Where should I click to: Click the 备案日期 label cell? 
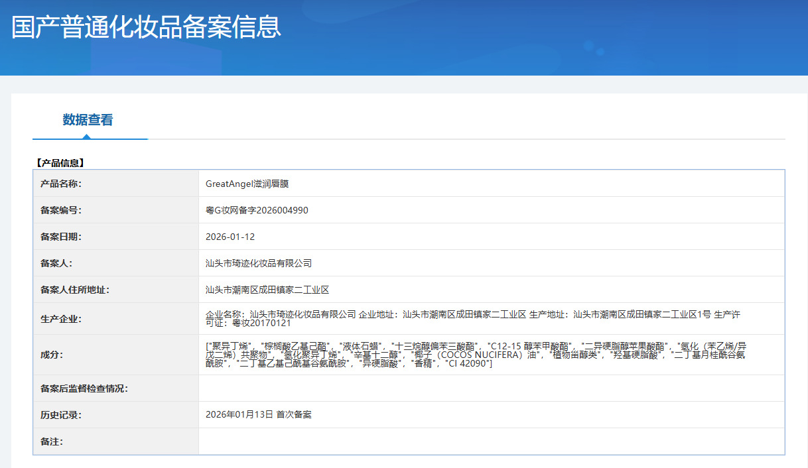pyautogui.click(x=116, y=237)
